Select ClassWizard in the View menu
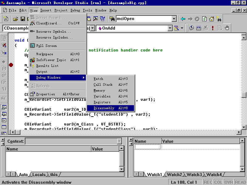 pos(58,23)
